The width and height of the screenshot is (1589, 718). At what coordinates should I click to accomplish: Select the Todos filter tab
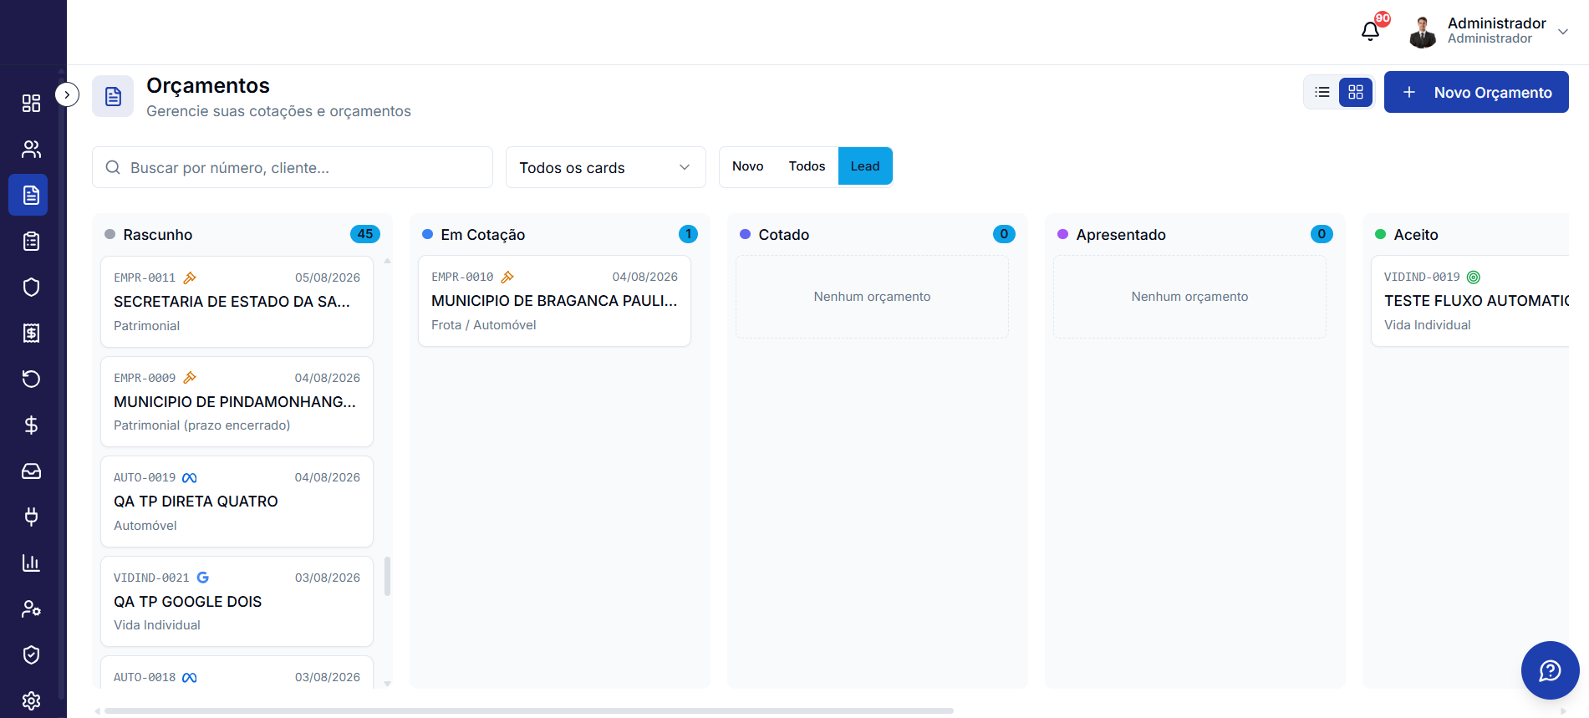(x=807, y=166)
